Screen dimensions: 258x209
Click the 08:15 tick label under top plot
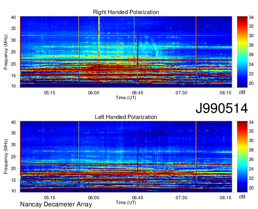pyautogui.click(x=226, y=93)
